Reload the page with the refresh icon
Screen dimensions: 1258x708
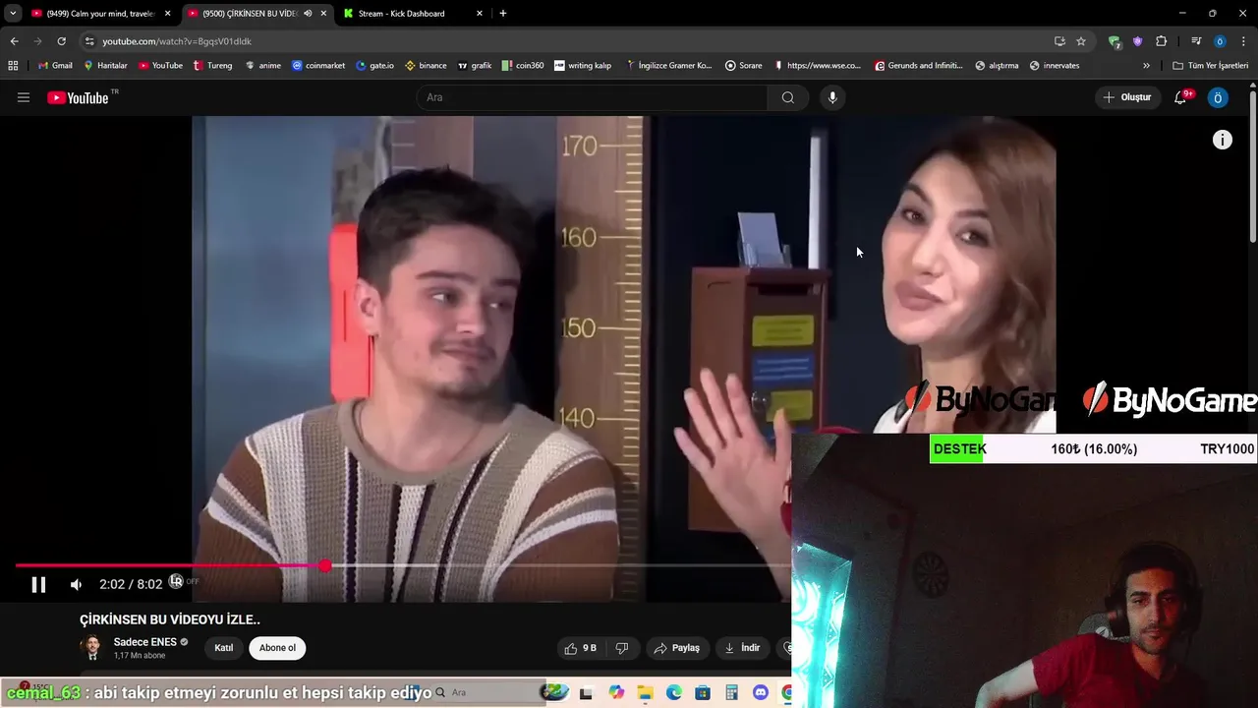(x=61, y=41)
